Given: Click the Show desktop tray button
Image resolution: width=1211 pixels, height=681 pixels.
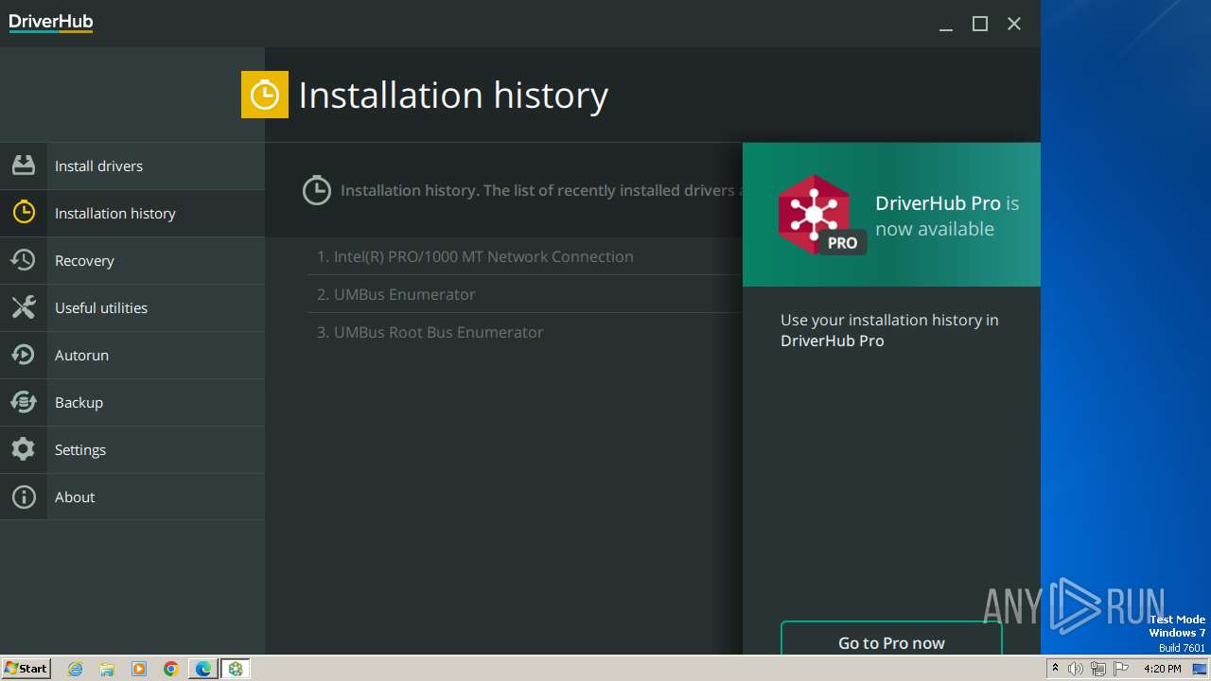Looking at the screenshot, I should click(1200, 669).
